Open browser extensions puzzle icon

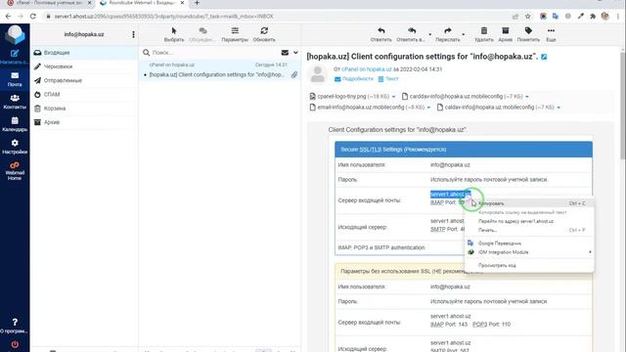[x=593, y=17]
